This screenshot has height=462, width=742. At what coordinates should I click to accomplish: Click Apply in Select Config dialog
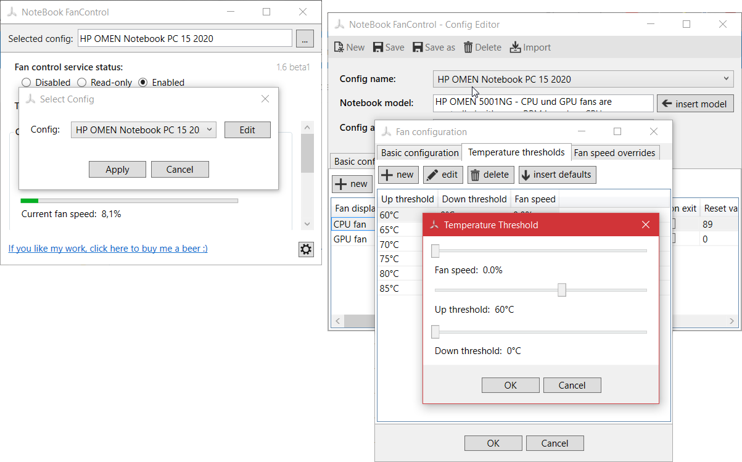[117, 169]
